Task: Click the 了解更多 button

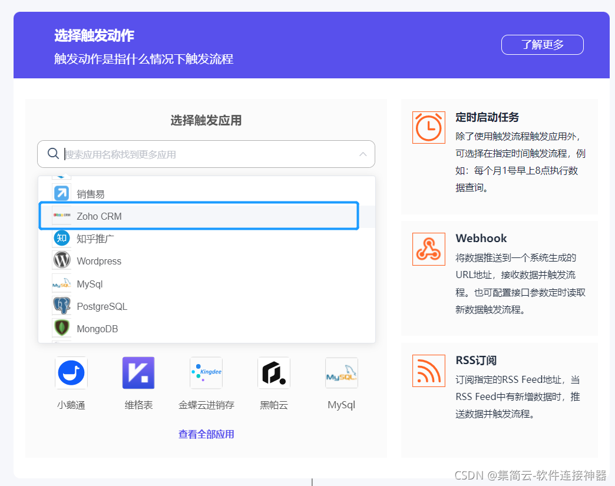Action: [543, 45]
